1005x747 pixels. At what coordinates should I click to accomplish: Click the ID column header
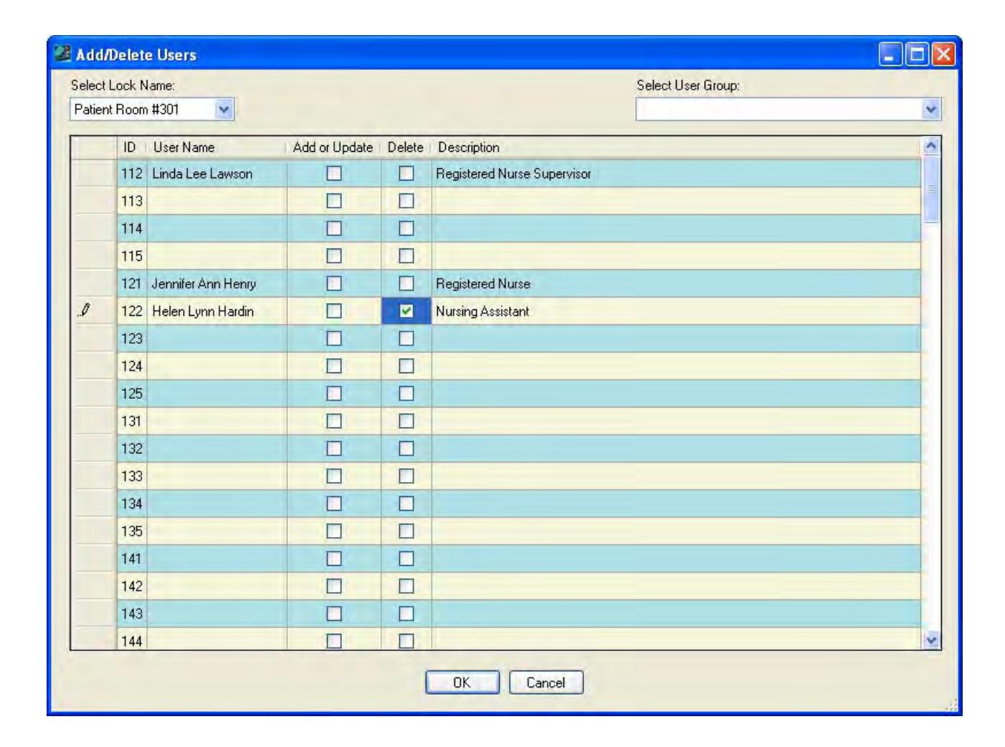132,148
